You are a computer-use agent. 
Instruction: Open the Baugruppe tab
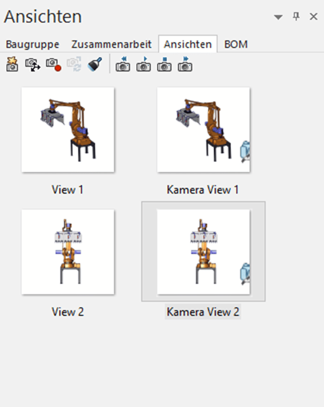[x=32, y=44]
